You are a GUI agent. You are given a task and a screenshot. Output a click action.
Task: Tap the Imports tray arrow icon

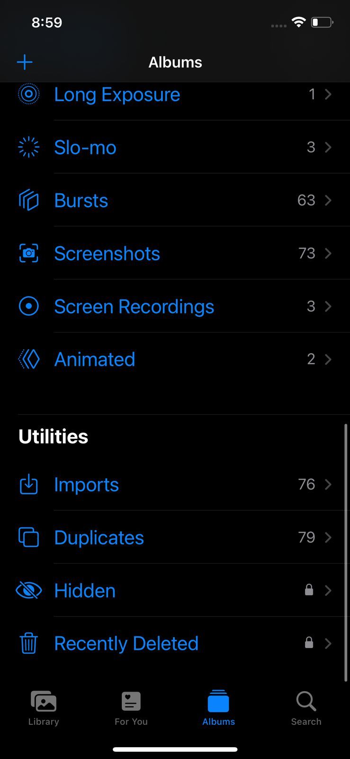tap(28, 484)
